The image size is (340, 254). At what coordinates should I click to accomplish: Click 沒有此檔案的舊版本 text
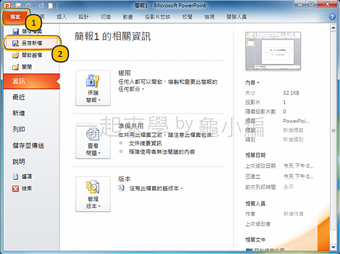click(156, 188)
